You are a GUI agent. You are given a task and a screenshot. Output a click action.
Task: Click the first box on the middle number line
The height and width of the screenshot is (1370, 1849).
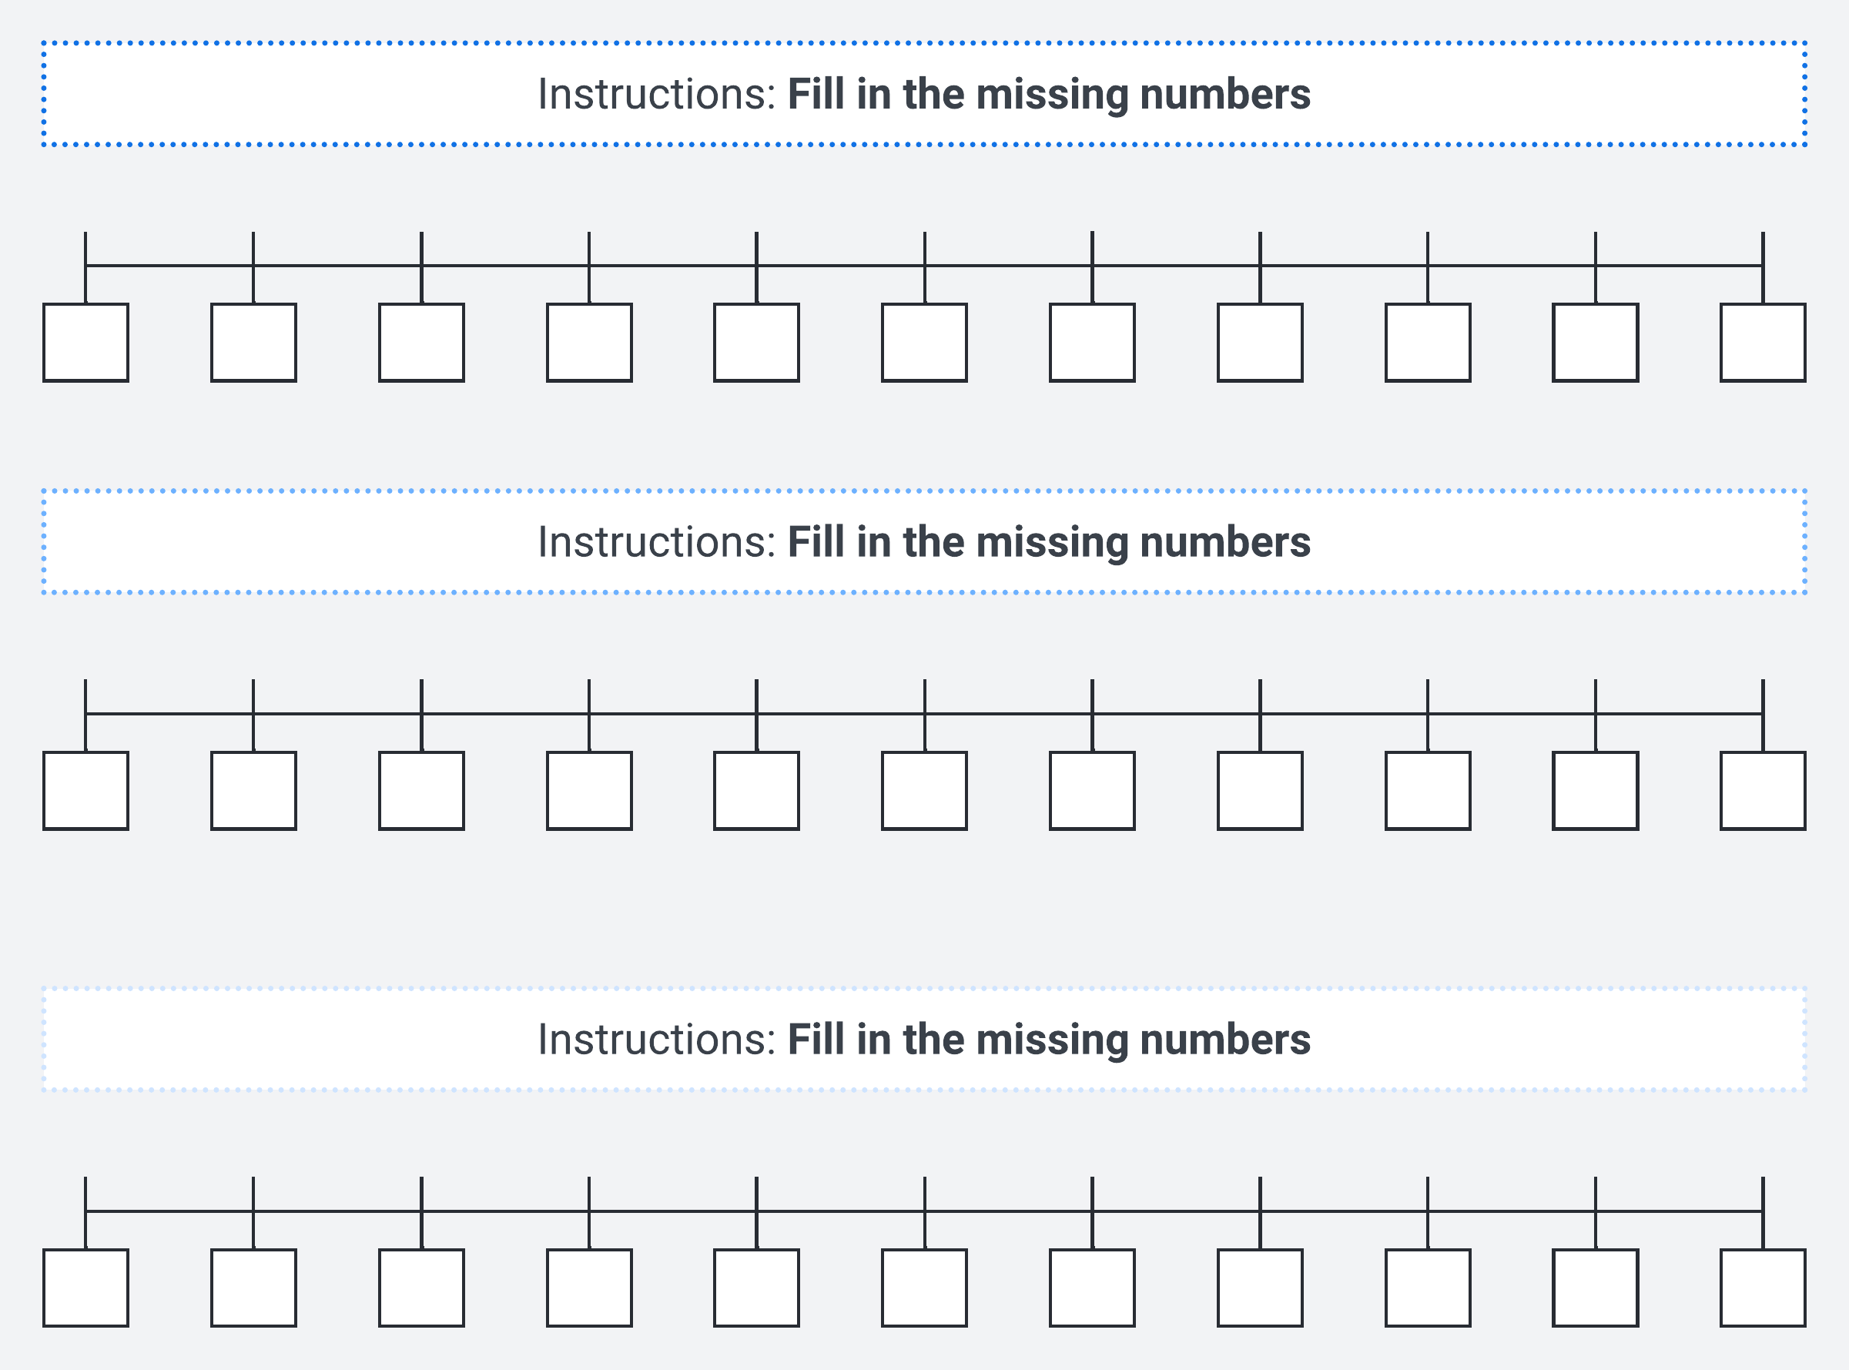coord(85,790)
